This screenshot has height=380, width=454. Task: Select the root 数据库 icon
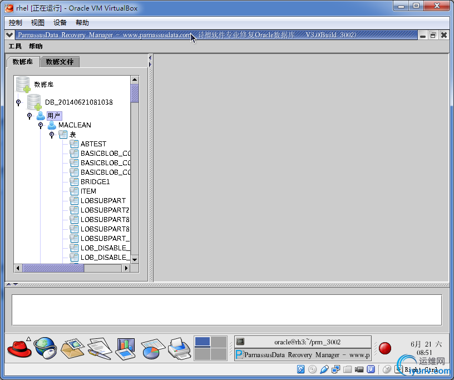tap(23, 84)
